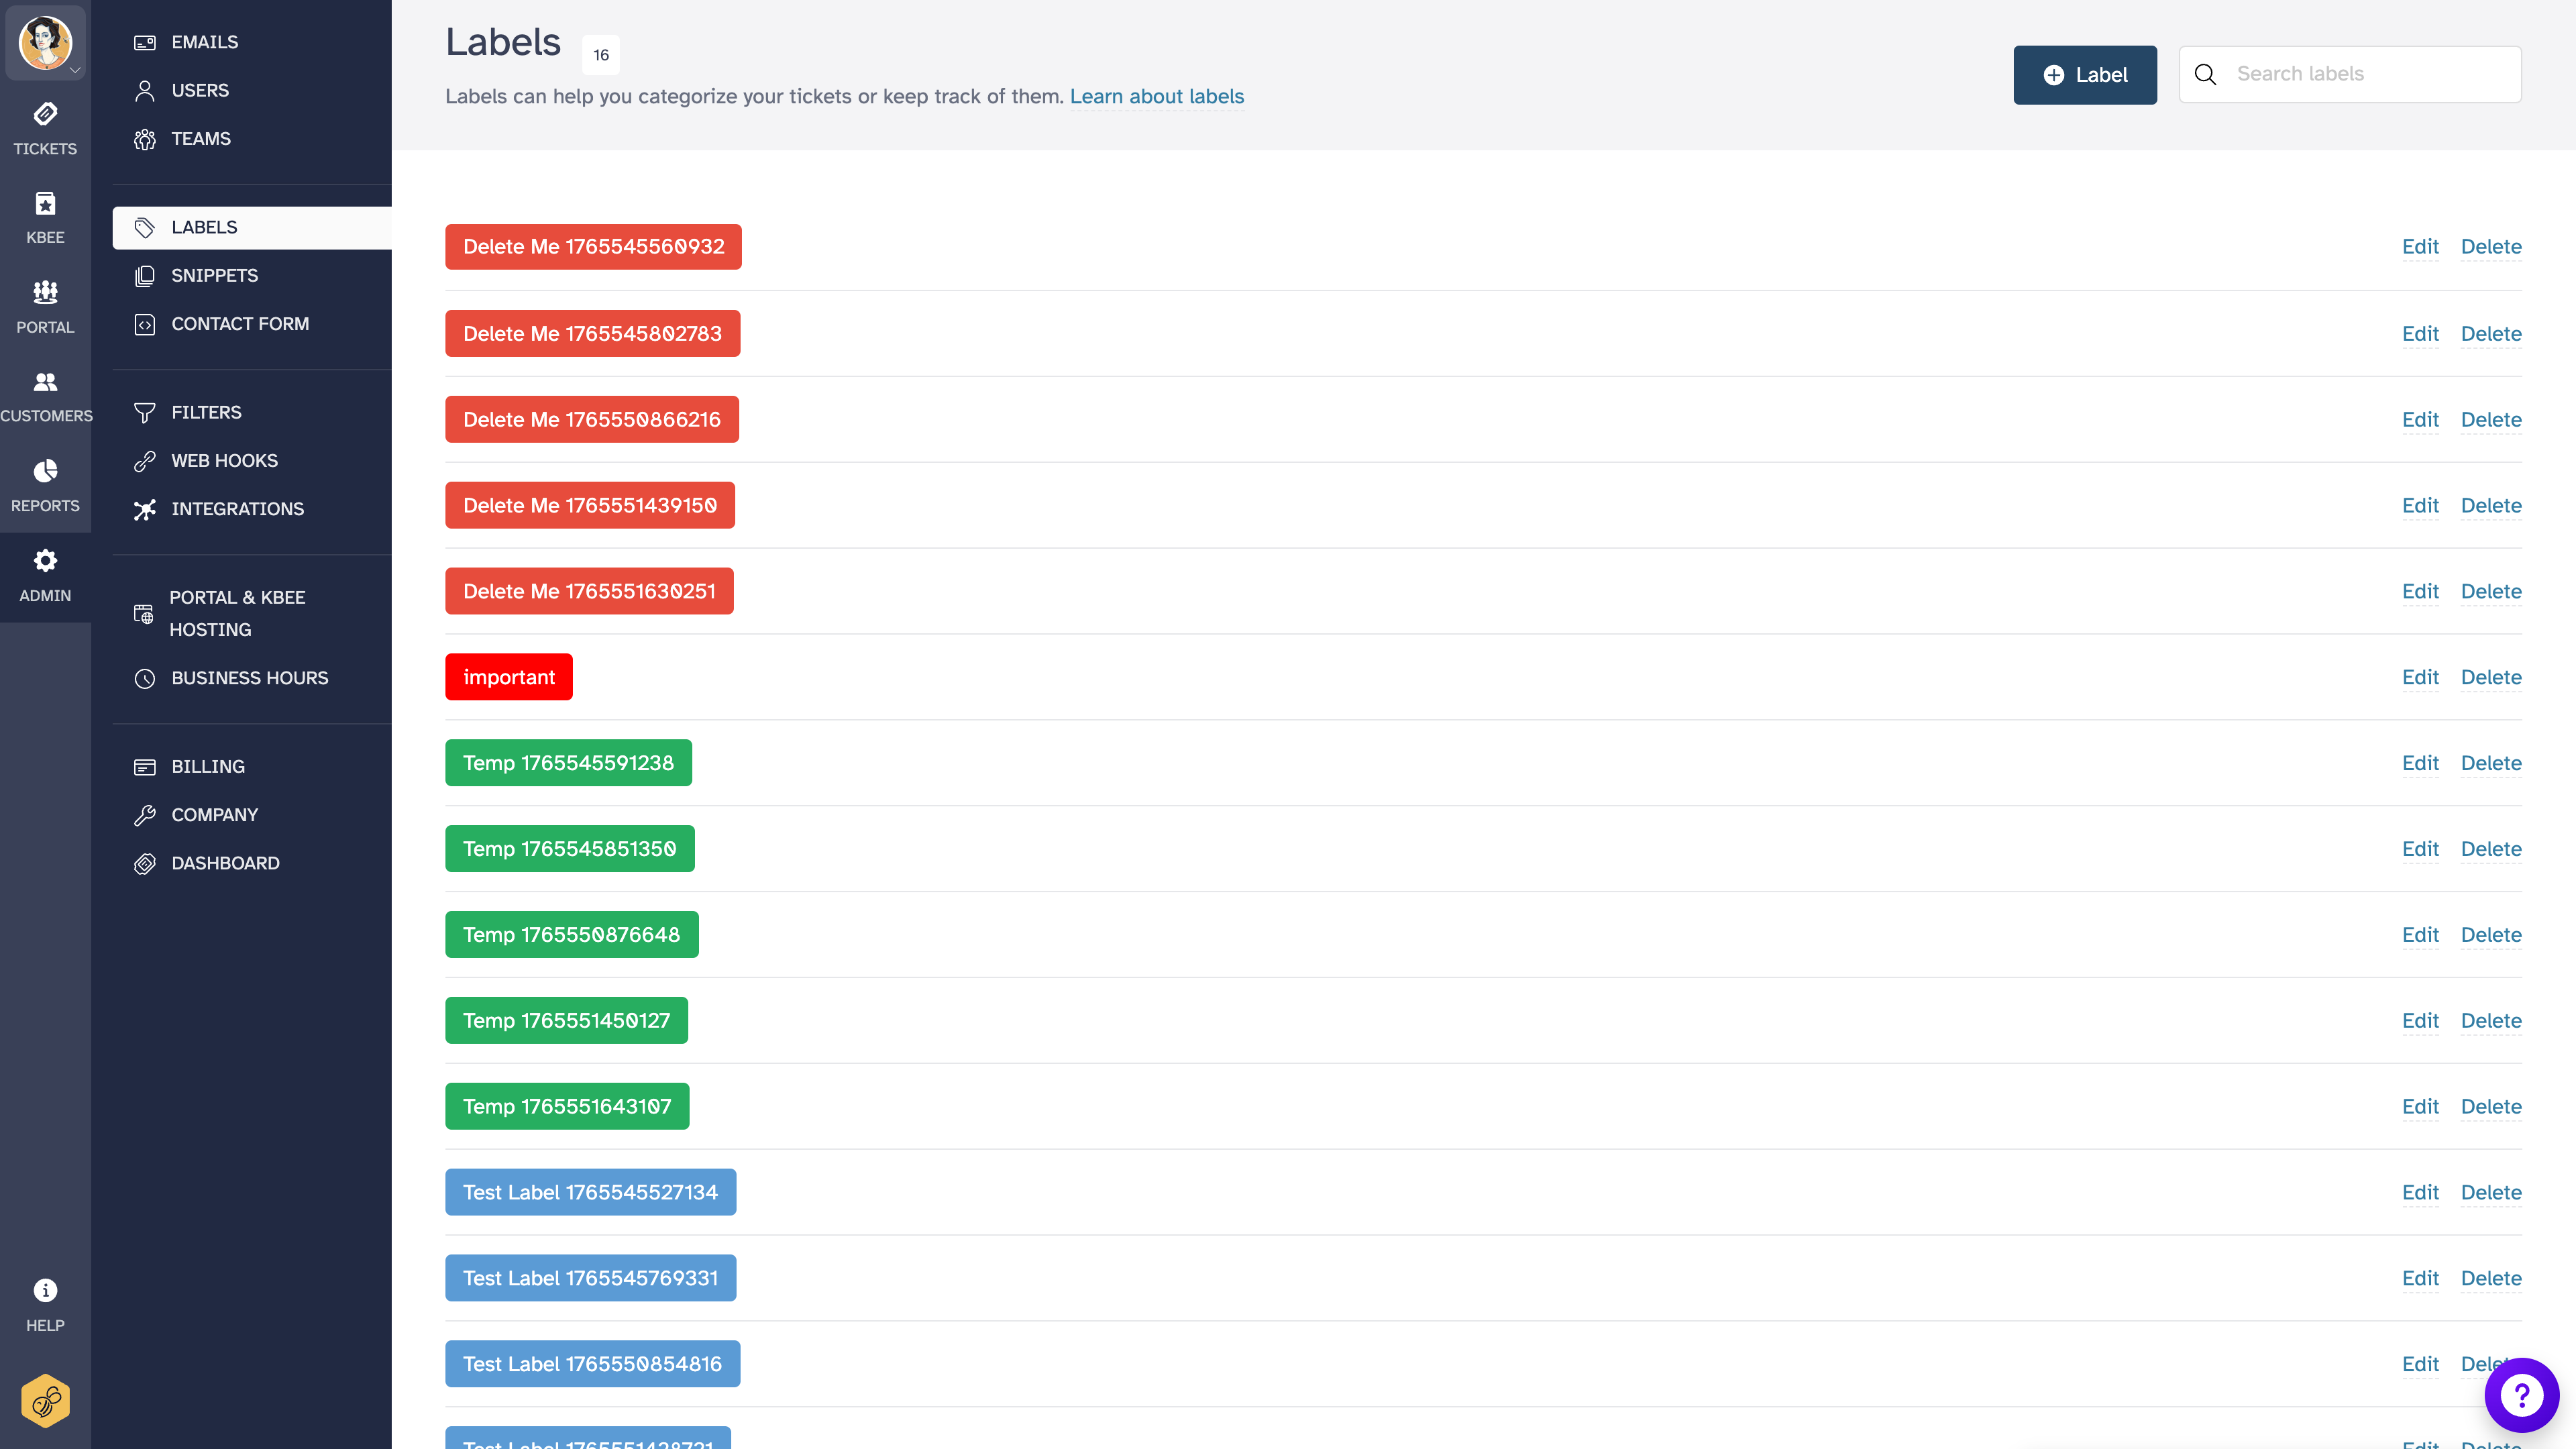The height and width of the screenshot is (1449, 2576).
Task: Open Web Hooks settings
Action: pyautogui.click(x=224, y=460)
